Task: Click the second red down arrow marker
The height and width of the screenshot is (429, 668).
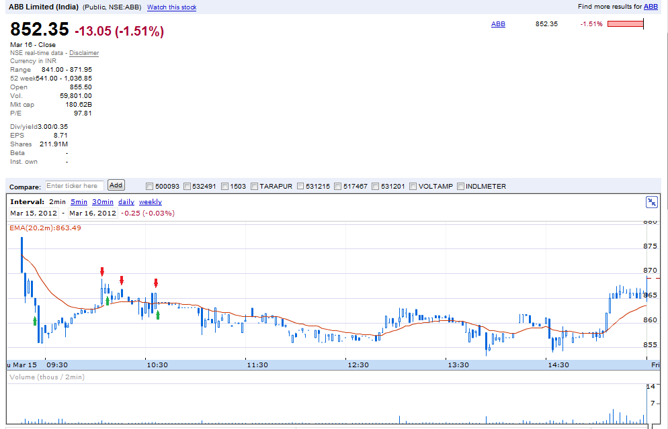Action: point(122,280)
